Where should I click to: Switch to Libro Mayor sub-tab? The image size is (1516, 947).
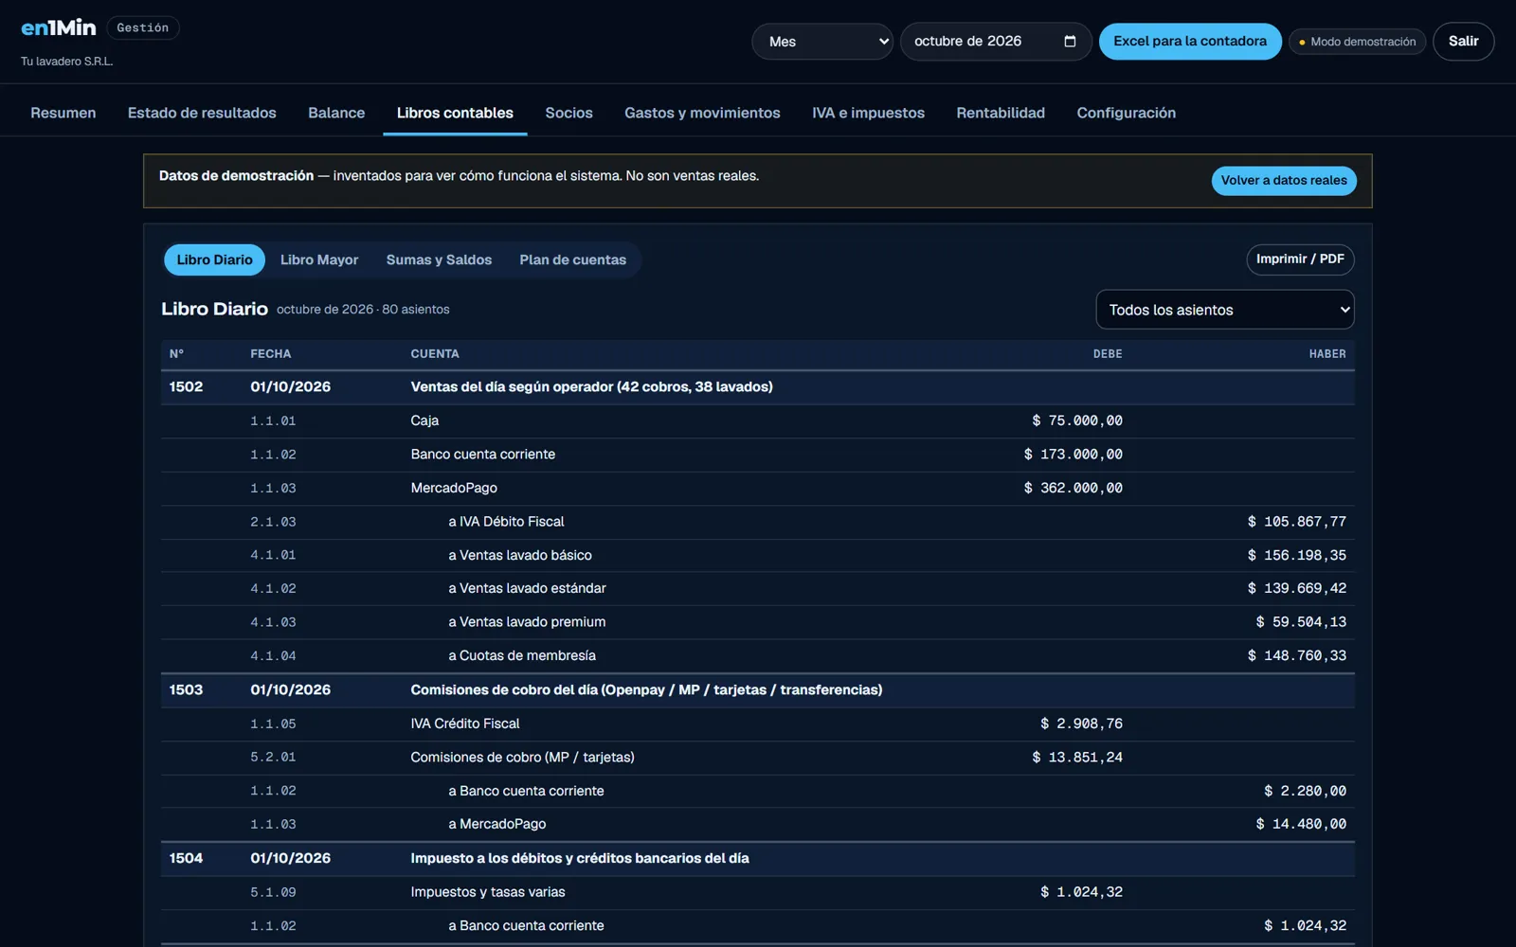(x=319, y=259)
